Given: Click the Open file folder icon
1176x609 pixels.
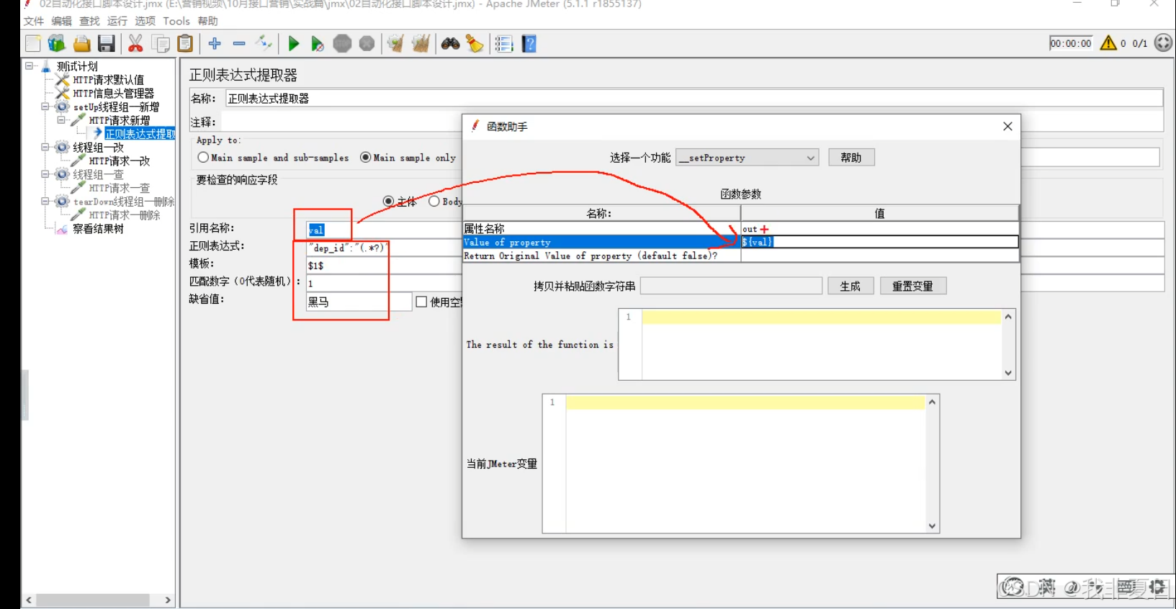Looking at the screenshot, I should click(82, 43).
